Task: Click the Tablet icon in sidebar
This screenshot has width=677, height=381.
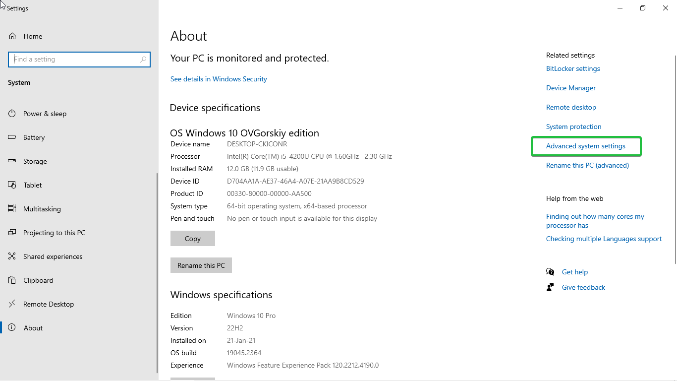Action: tap(12, 185)
